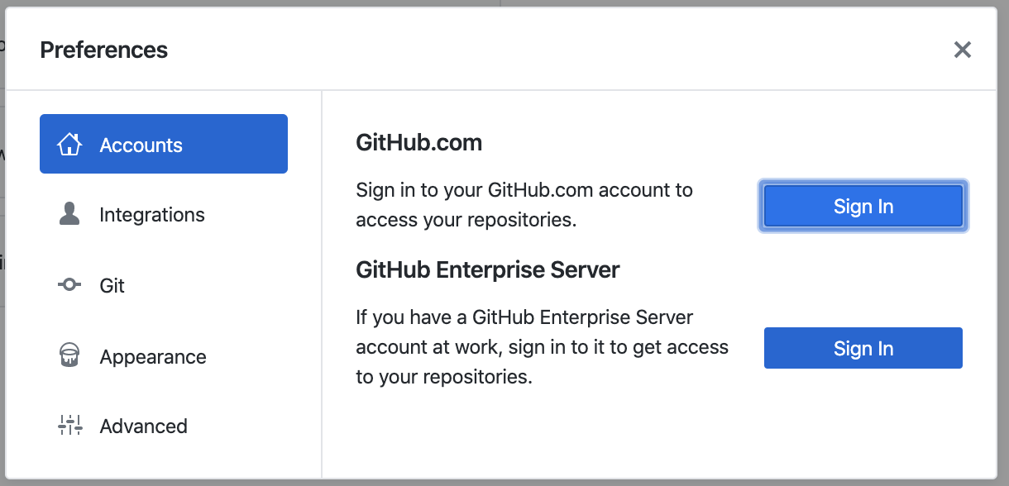Click the paint bucket Appearance icon
This screenshot has height=486, width=1009.
click(69, 356)
